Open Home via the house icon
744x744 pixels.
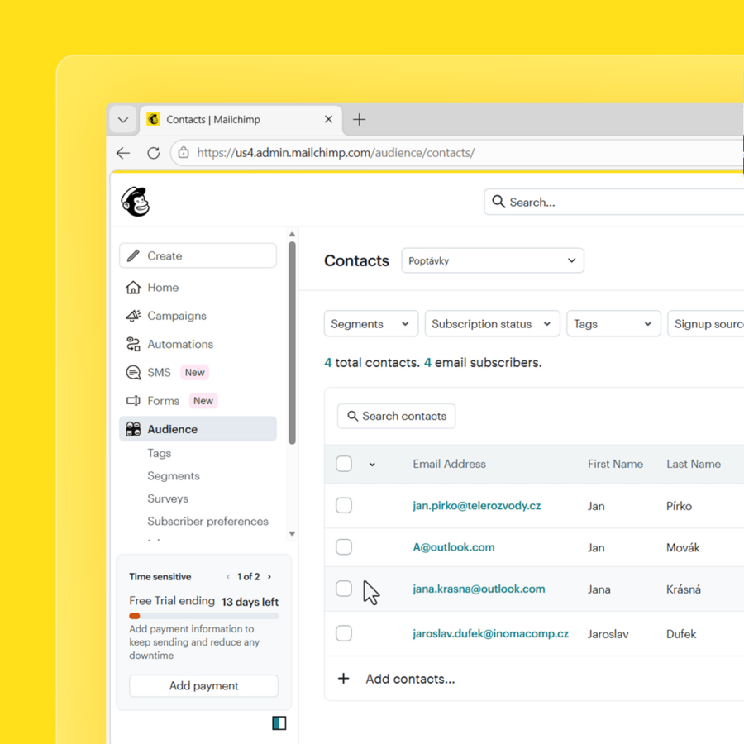133,288
